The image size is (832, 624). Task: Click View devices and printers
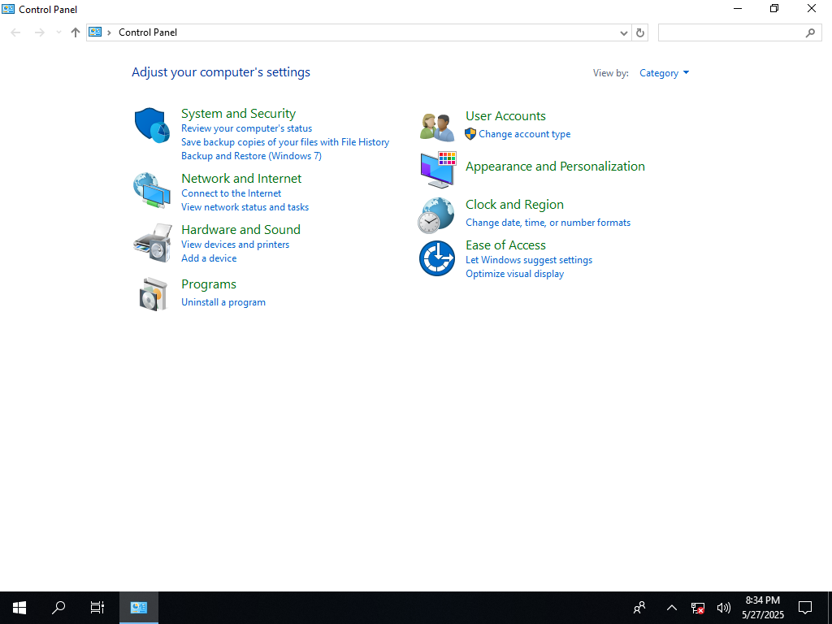pos(236,245)
